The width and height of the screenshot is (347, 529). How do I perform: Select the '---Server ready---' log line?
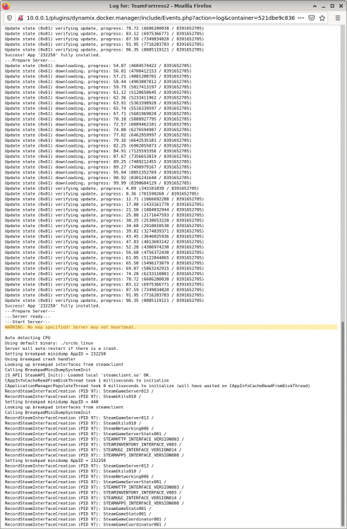click(28, 317)
